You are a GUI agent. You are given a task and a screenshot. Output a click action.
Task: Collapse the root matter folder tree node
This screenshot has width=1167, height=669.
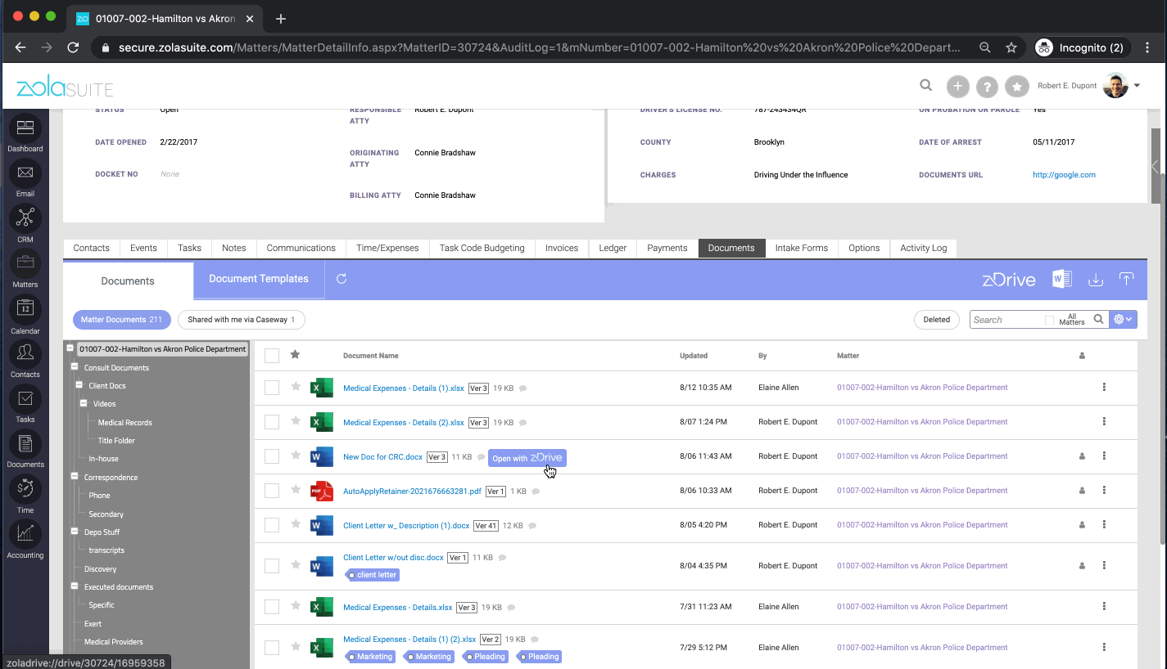[x=71, y=348]
